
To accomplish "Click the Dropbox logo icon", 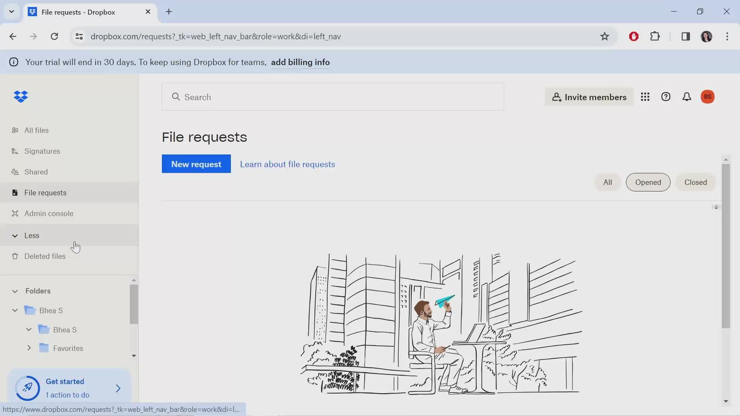I will click(x=21, y=97).
